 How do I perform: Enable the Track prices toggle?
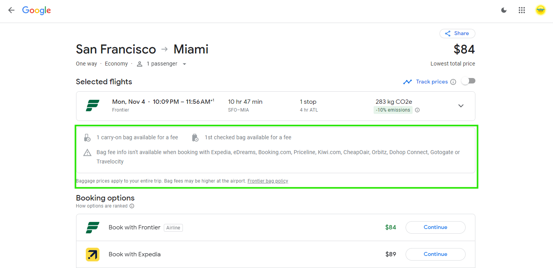point(468,81)
